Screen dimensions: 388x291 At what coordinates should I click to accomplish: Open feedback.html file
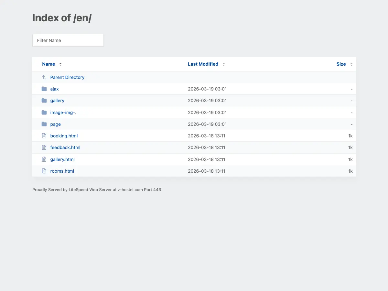[x=65, y=147]
